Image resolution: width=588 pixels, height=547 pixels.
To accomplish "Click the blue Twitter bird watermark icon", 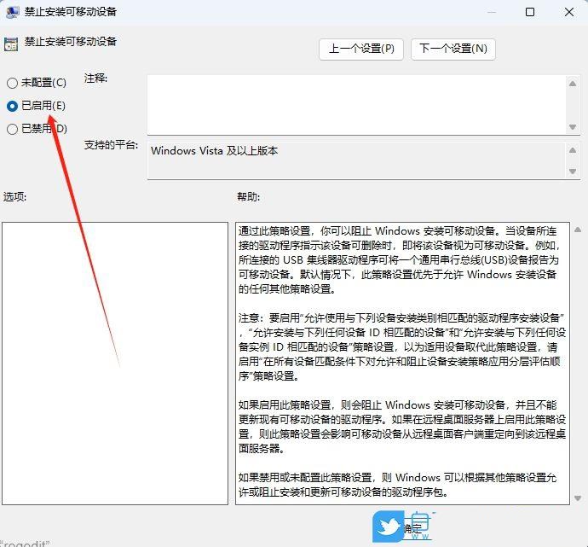I will click(388, 527).
